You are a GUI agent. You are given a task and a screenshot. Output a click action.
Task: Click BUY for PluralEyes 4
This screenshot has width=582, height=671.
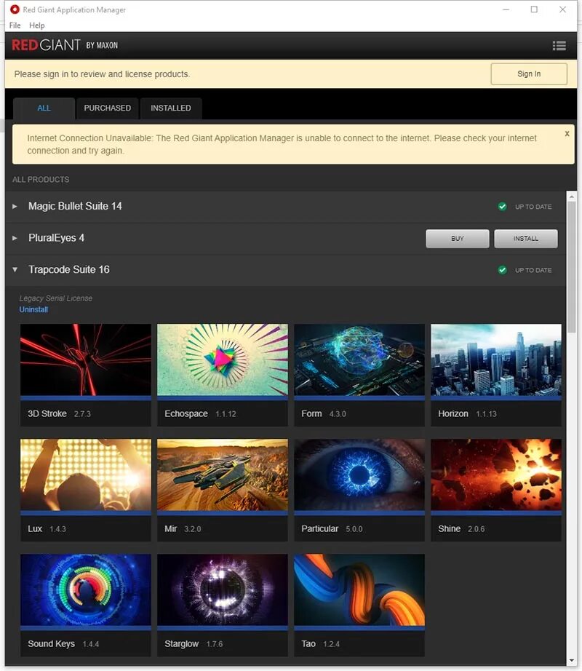(x=457, y=239)
